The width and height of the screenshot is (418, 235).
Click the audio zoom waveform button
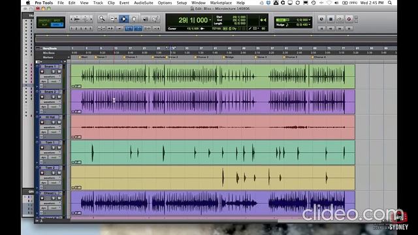[x=77, y=19]
